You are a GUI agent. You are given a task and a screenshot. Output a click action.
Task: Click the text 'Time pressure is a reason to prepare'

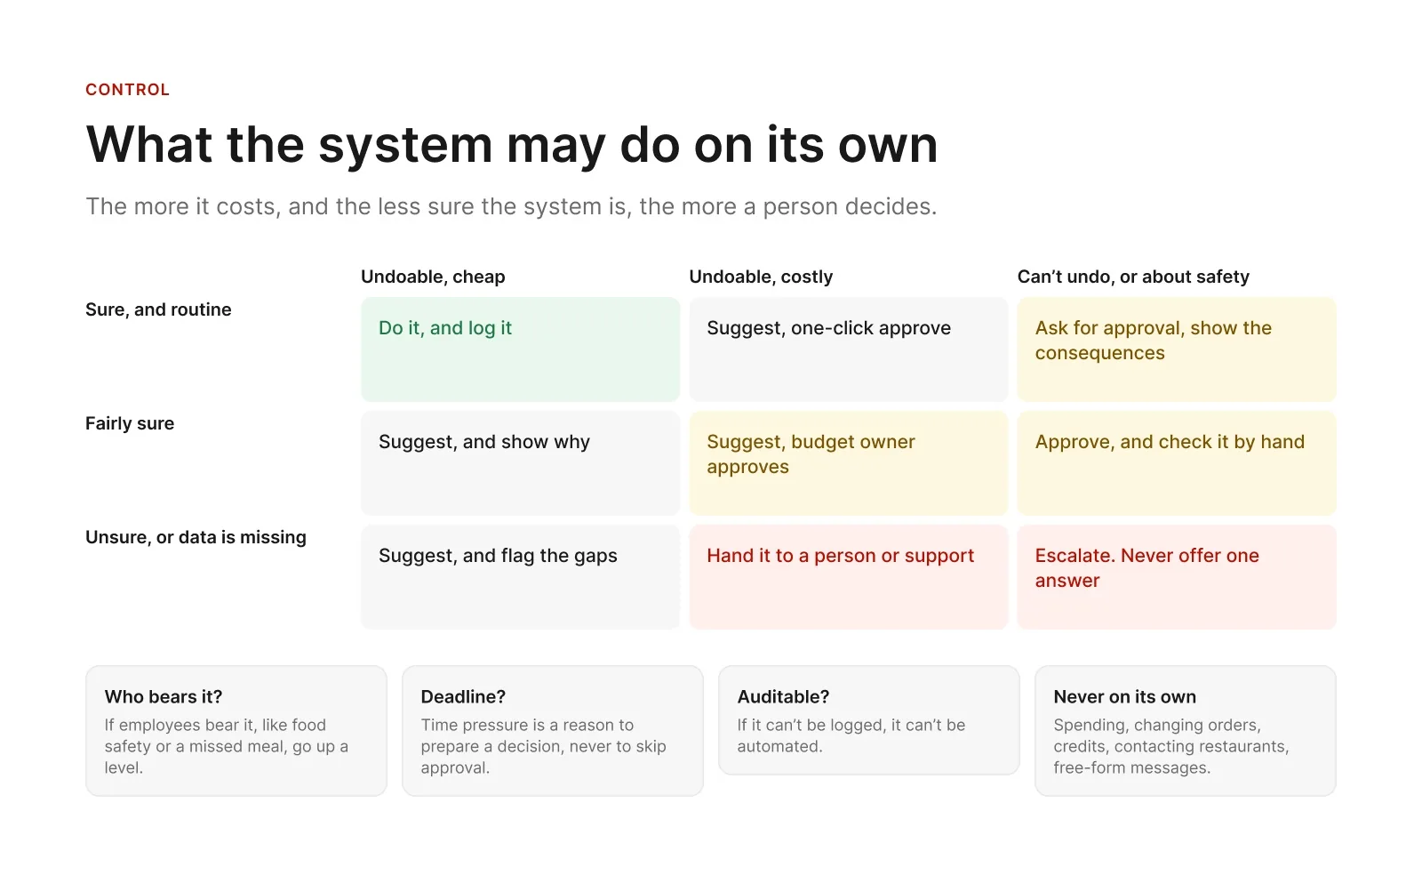[543, 746]
